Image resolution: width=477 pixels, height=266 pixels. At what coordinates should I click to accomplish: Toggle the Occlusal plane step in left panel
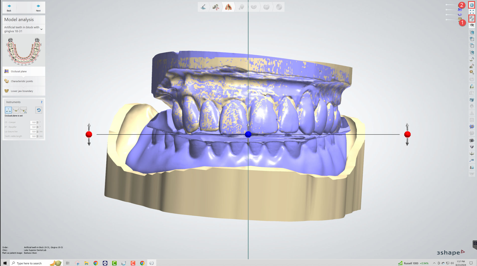pyautogui.click(x=23, y=71)
